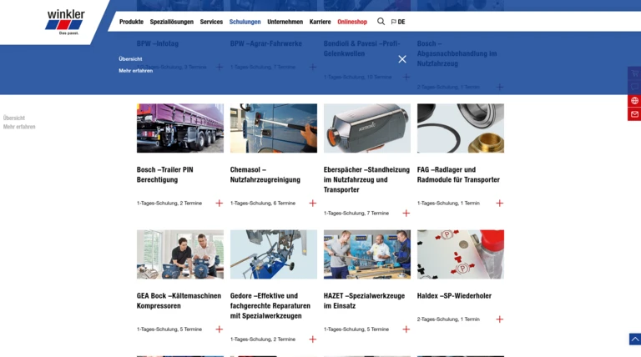Expand the BPW Agrar-Fahrwerke plus icon
This screenshot has height=357, width=641.
click(313, 67)
